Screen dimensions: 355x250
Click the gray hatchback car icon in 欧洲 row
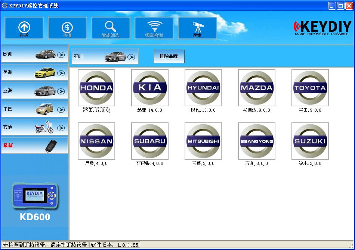tap(46, 54)
